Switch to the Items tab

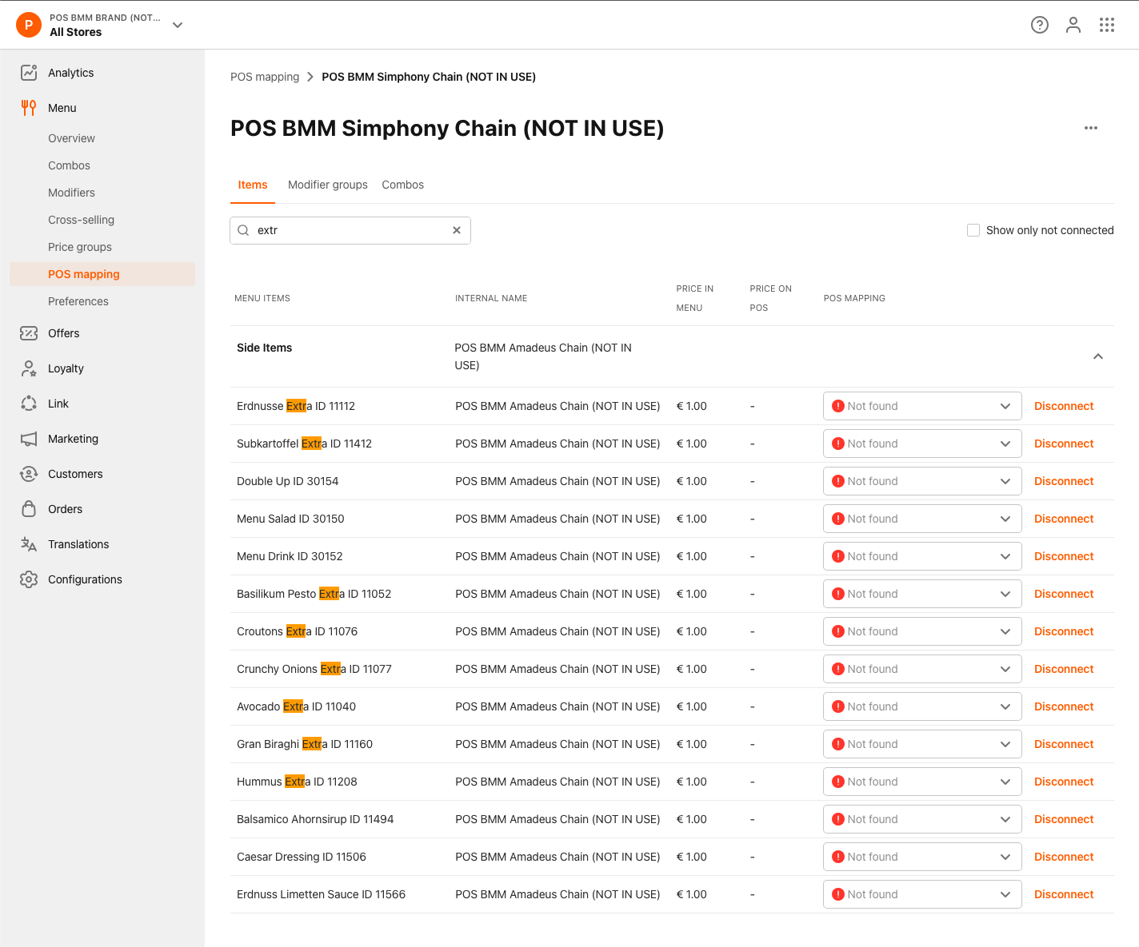coord(253,185)
